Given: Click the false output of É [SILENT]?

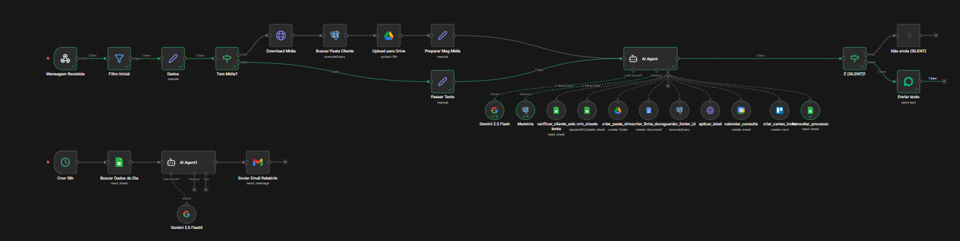Looking at the screenshot, I should [867, 62].
